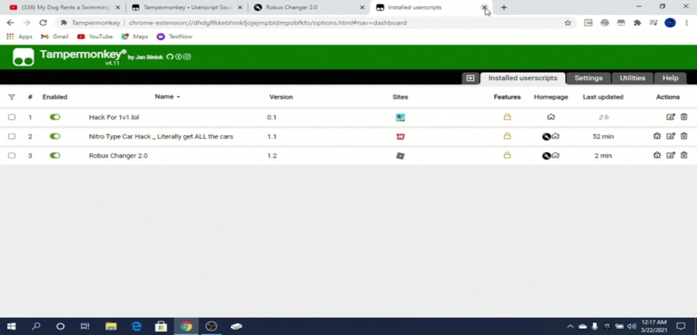Bookmark this page with the star icon
The width and height of the screenshot is (697, 335).
coord(568,23)
